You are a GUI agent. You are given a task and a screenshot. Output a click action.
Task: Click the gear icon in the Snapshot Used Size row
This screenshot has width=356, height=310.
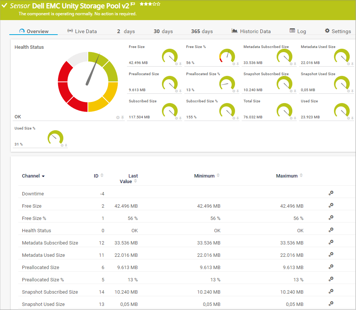pyautogui.click(x=331, y=304)
